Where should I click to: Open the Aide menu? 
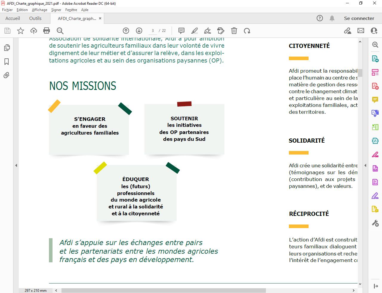(x=85, y=10)
